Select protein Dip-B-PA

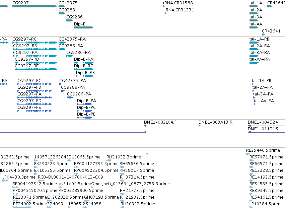click(84, 104)
